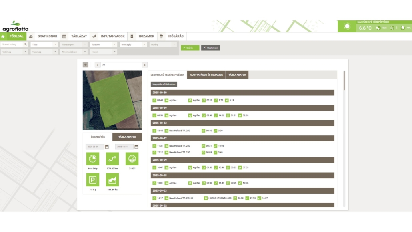The height and width of the screenshot is (232, 412).
Task: Click the working time clock summary icon
Action: coord(93,159)
